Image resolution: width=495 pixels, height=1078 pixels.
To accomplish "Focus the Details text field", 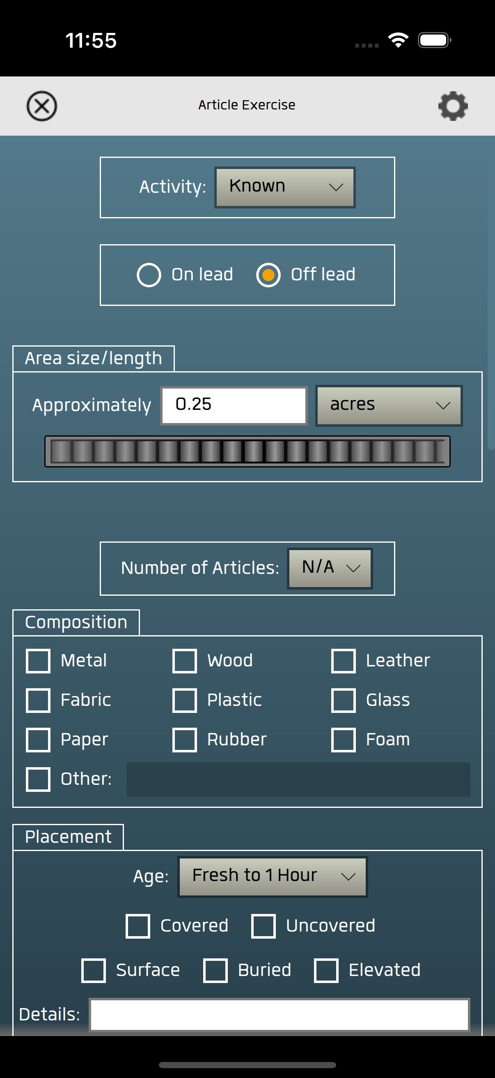I will click(x=280, y=1015).
